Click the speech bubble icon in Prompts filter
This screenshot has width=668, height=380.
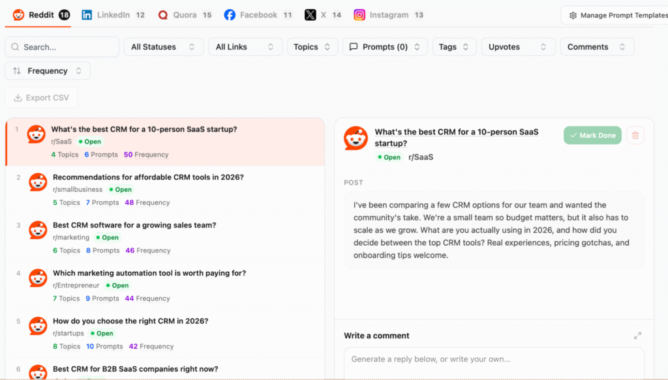(x=354, y=47)
